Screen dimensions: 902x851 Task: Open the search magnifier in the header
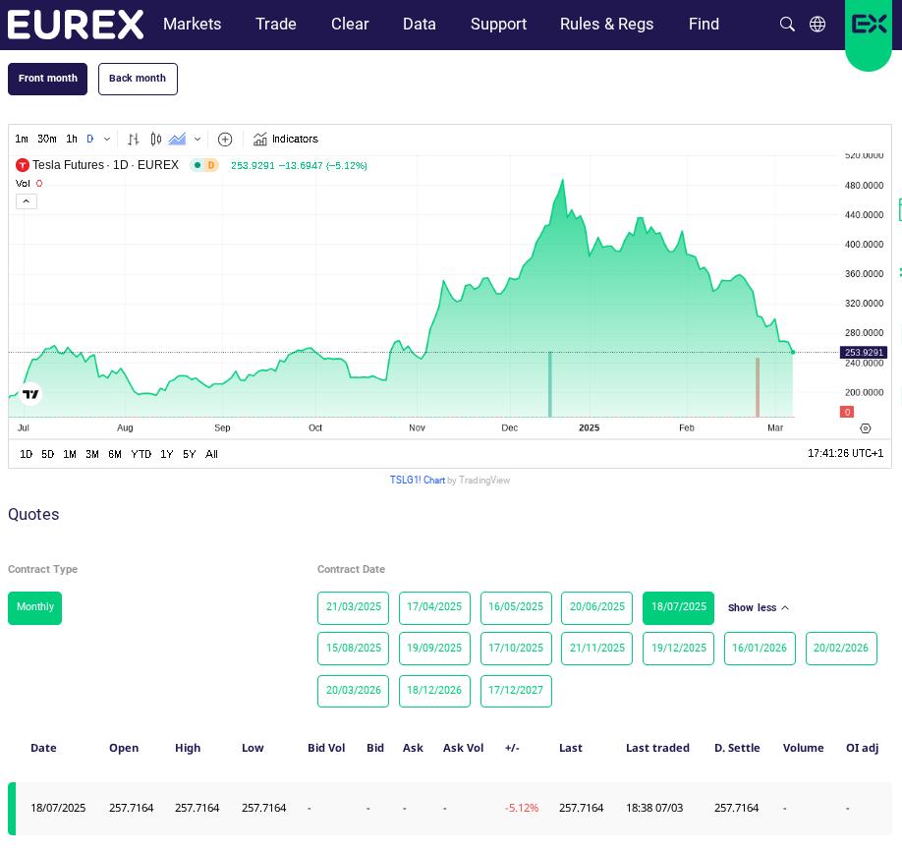pos(787,25)
